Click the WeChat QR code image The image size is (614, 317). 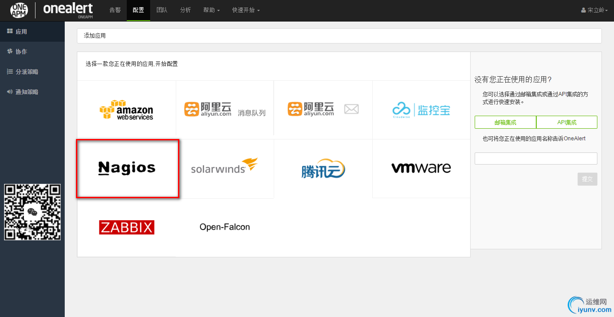[32, 212]
